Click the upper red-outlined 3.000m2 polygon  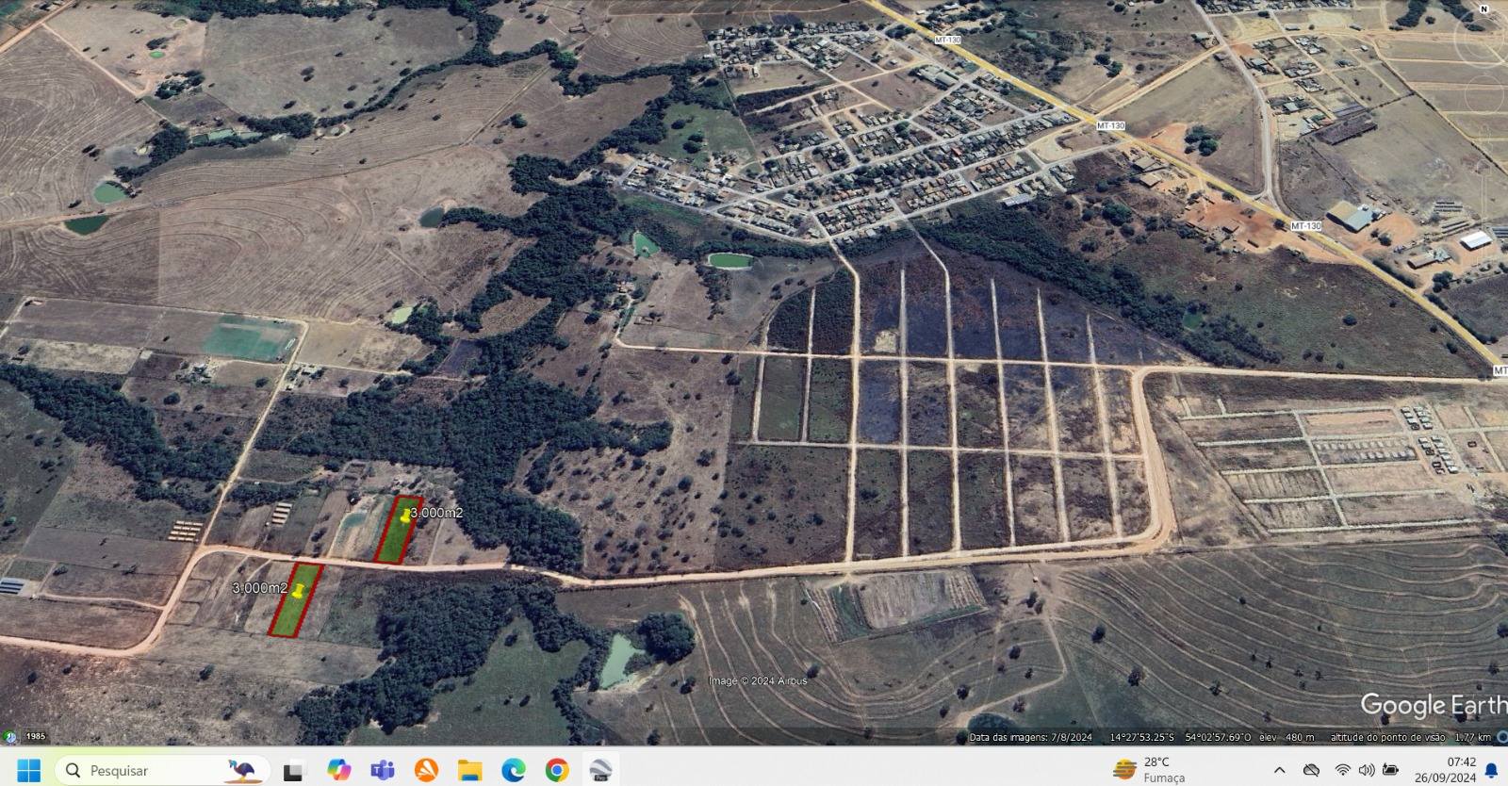click(398, 530)
